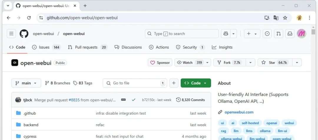This screenshot has width=318, height=140.
Task: Open the green Code dropdown
Action: 196,83
